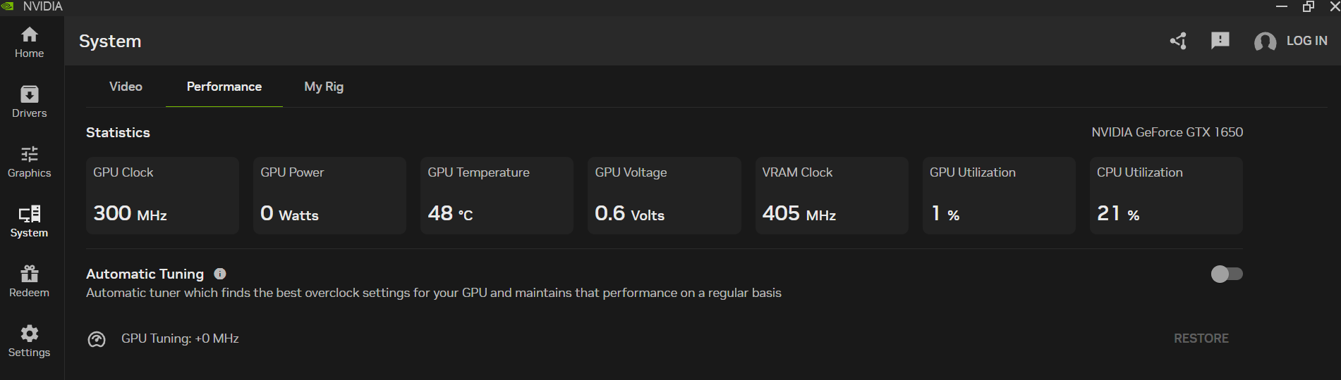Click the CPU Utilization statistic card
Screen dimensions: 1341x380
[1166, 196]
